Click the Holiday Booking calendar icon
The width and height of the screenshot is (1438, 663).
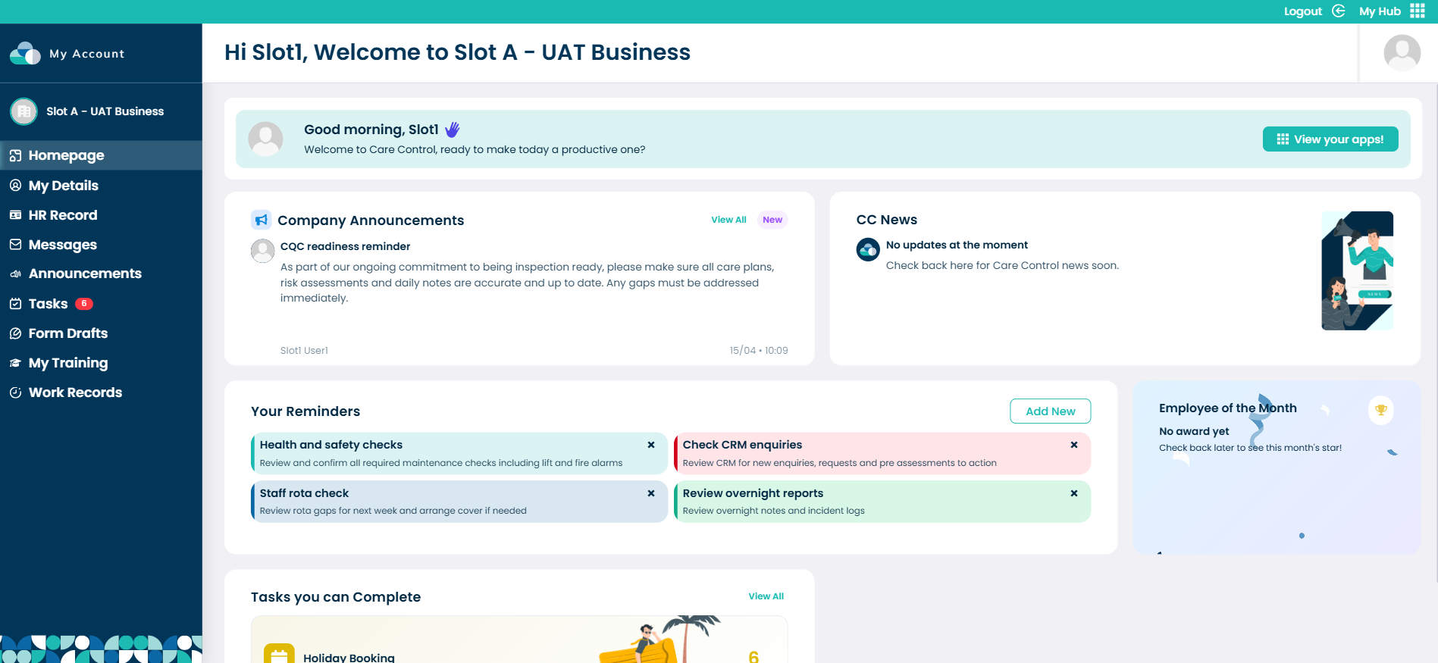279,655
